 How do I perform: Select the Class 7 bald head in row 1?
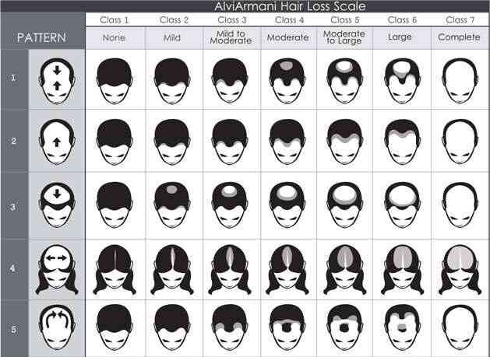tap(457, 80)
